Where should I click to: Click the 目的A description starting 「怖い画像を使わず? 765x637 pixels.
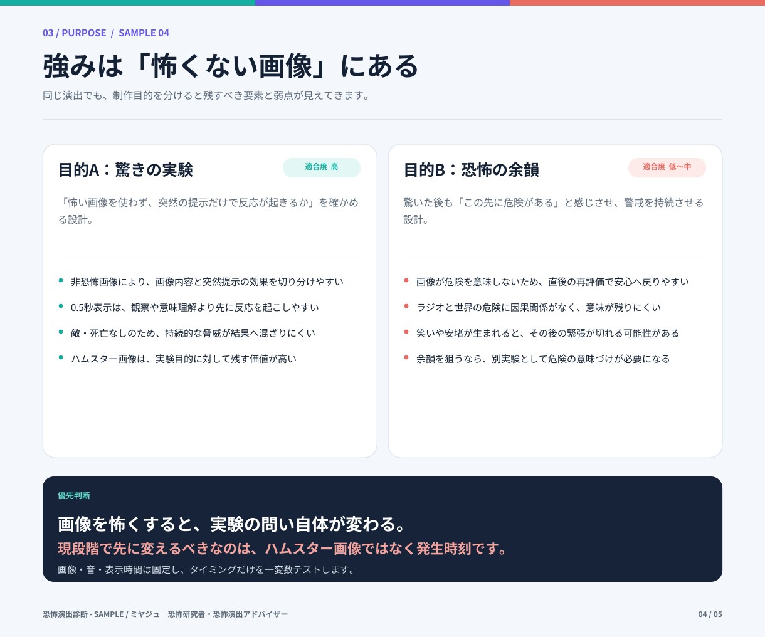209,211
